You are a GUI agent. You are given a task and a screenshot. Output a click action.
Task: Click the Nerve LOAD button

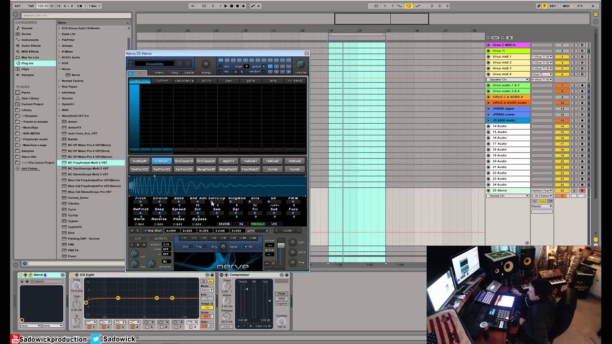287,231
